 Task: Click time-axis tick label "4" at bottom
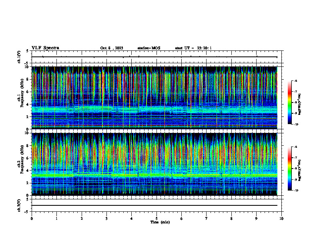(131, 219)
